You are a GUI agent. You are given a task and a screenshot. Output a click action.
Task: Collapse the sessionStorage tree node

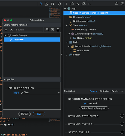click(x=5, y=35)
